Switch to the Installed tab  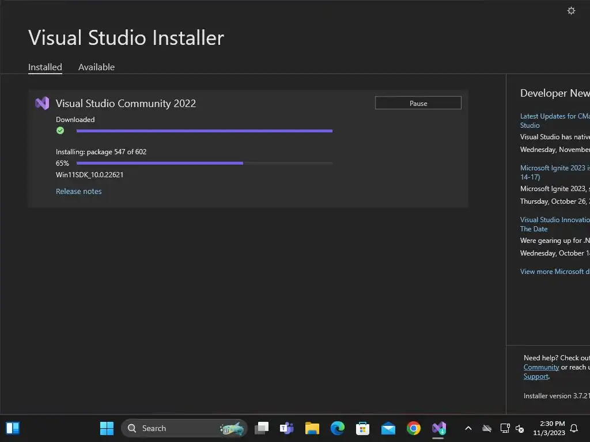point(45,67)
